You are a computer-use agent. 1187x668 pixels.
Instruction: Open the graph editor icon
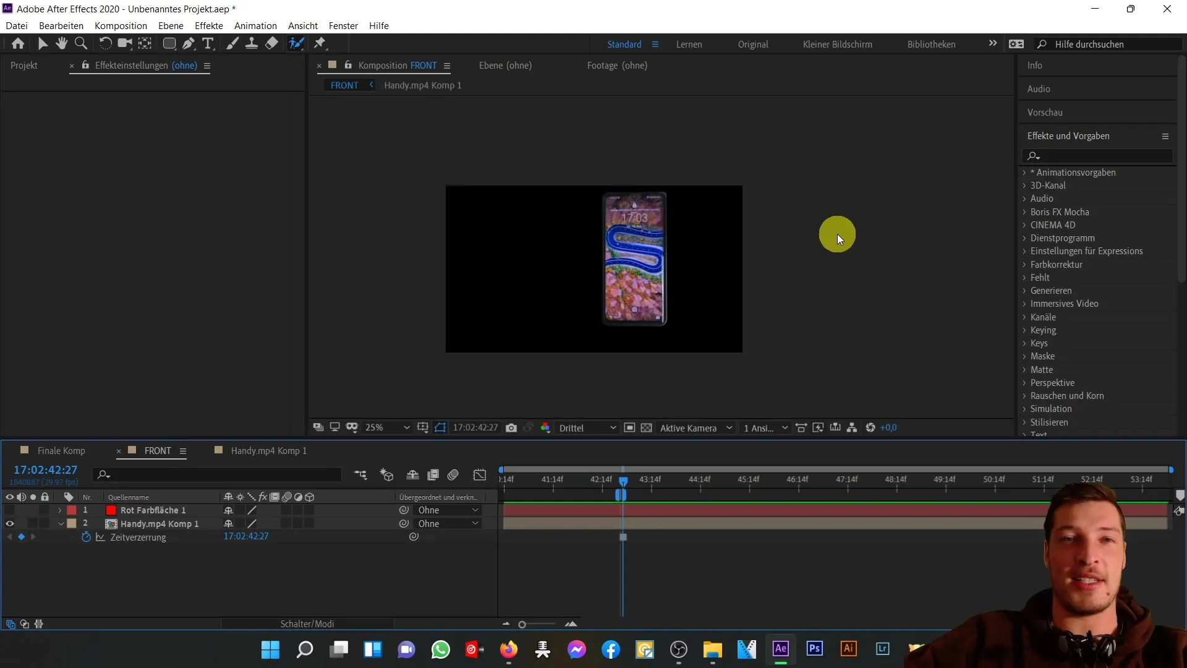coord(480,475)
